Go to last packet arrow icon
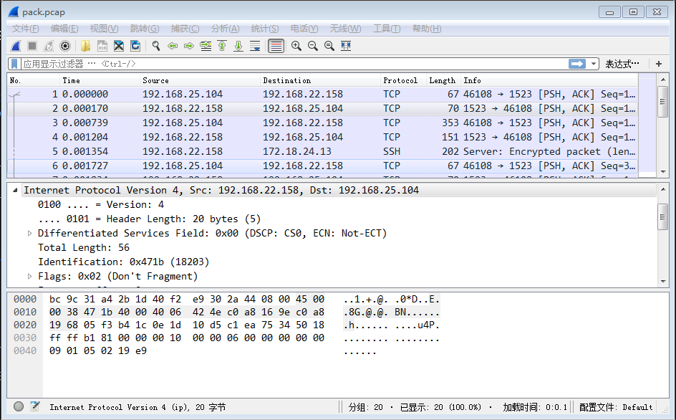This screenshot has height=420, width=676. pyautogui.click(x=237, y=45)
